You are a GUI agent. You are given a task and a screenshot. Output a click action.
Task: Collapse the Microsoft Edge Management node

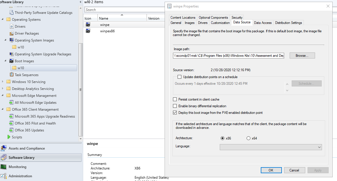(x=3, y=95)
